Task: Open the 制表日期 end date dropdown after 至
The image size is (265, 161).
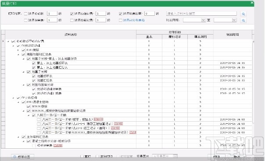Action: click(234, 20)
